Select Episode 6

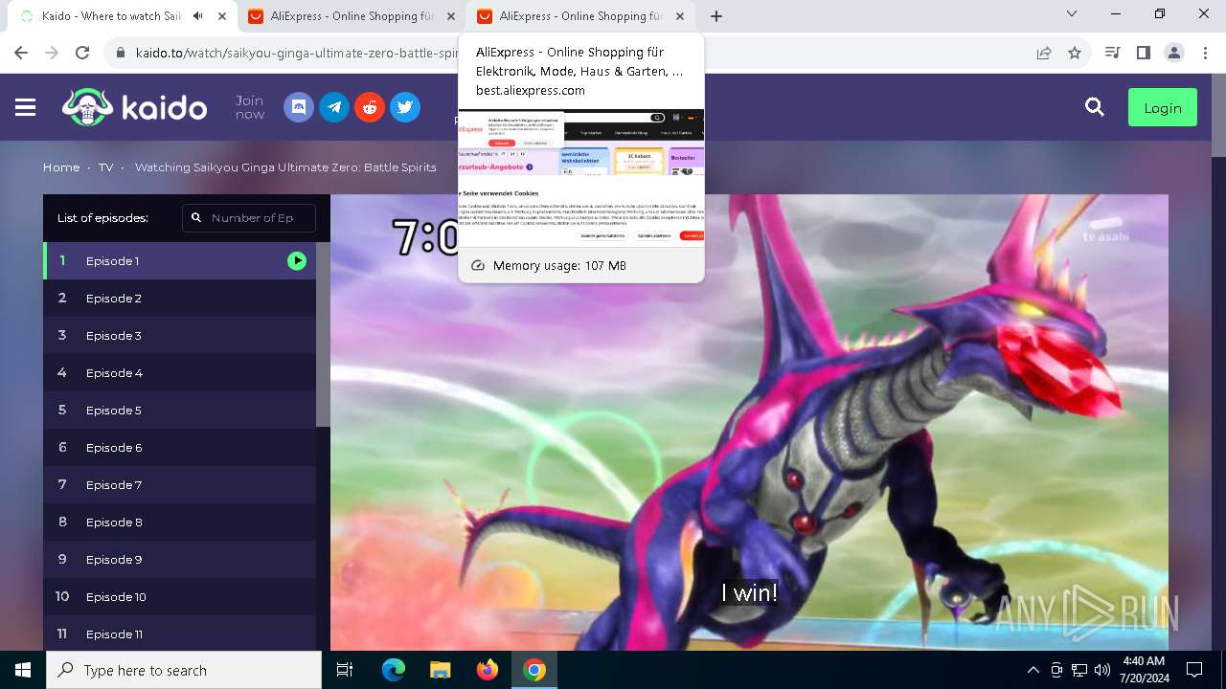tap(179, 447)
